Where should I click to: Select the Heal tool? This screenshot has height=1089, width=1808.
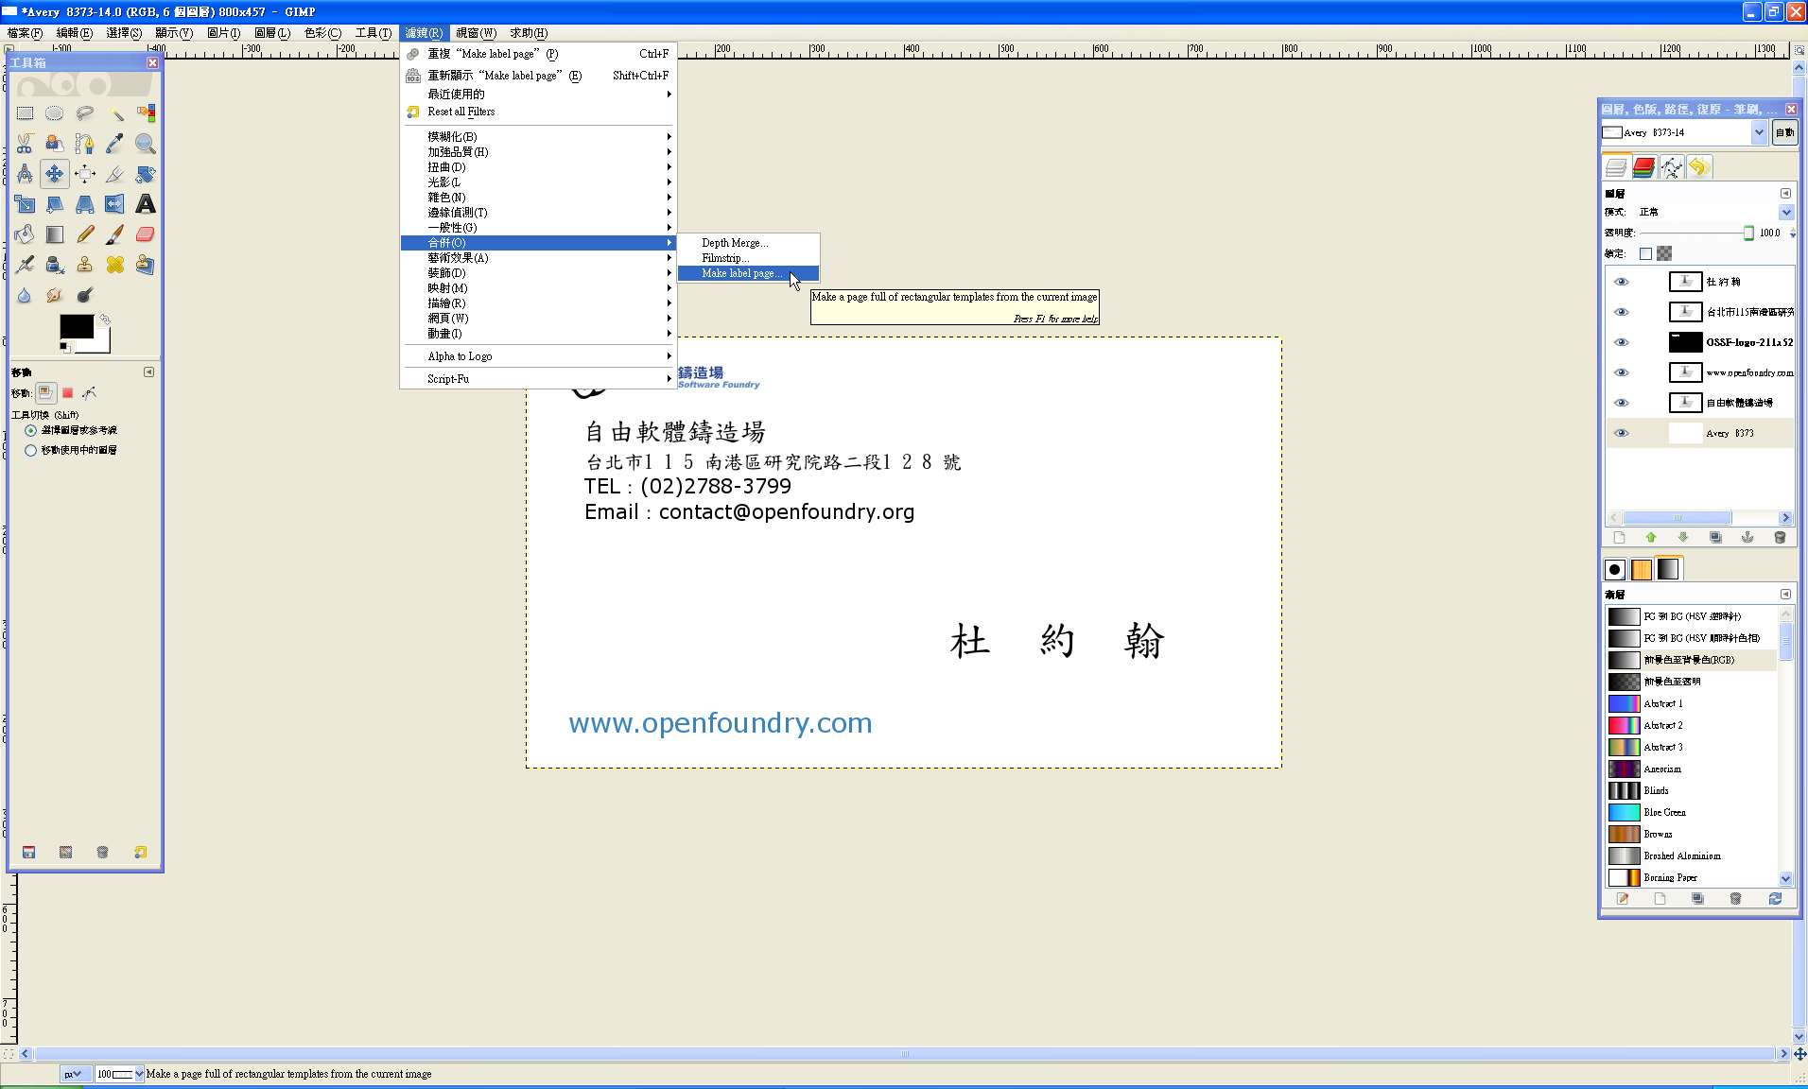115,265
